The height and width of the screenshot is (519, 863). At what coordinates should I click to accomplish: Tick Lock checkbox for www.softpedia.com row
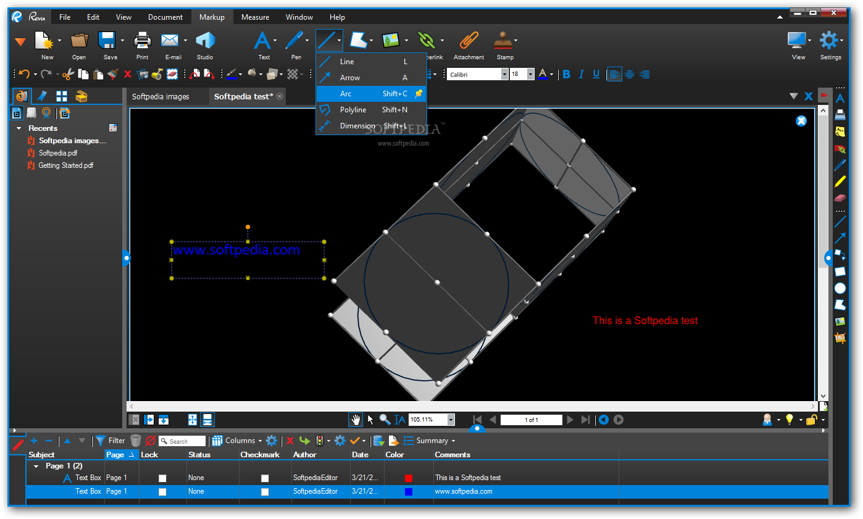[x=162, y=492]
